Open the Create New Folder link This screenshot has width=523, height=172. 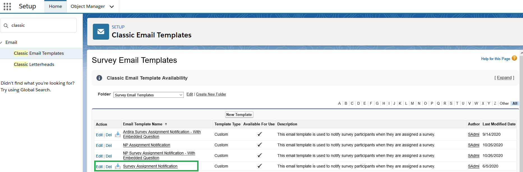[x=211, y=94]
